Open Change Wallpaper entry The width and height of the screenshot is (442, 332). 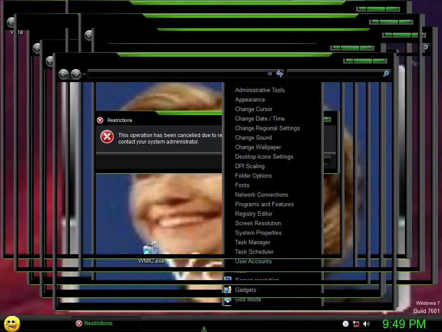pos(258,147)
